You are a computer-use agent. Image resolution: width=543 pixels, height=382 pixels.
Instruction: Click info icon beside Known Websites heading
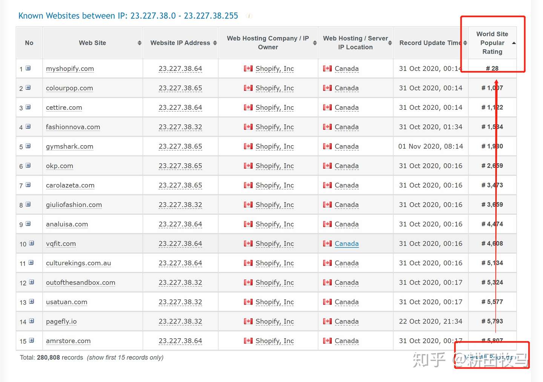[249, 16]
